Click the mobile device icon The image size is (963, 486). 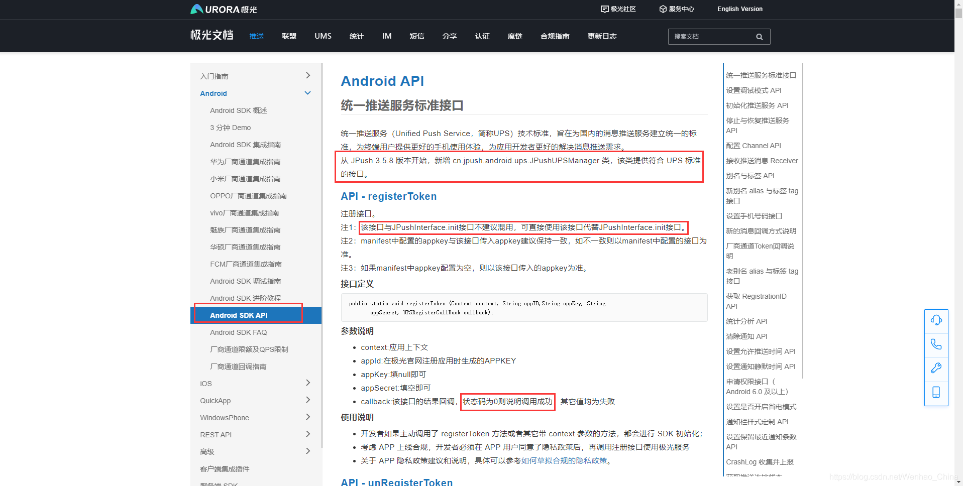coord(936,392)
